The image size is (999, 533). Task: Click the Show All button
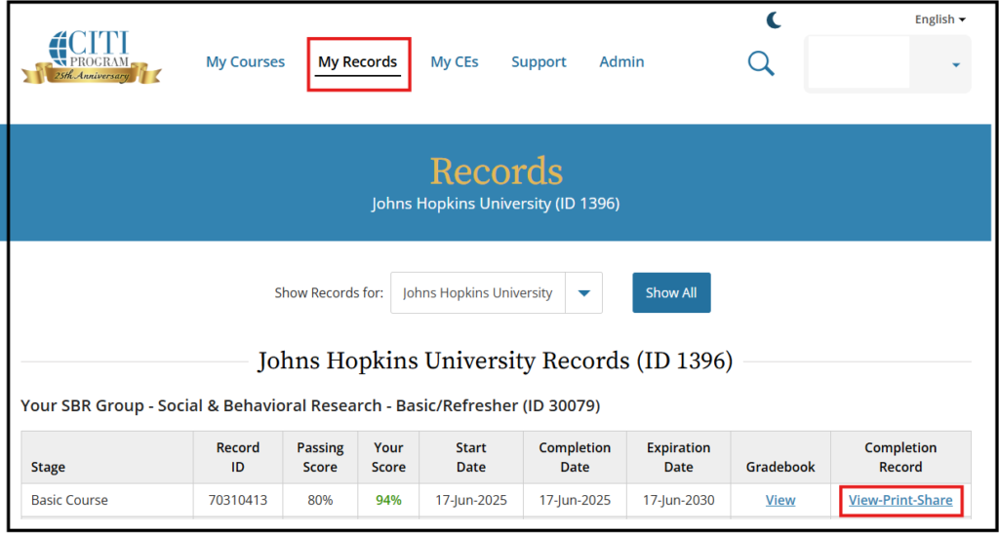[671, 293]
